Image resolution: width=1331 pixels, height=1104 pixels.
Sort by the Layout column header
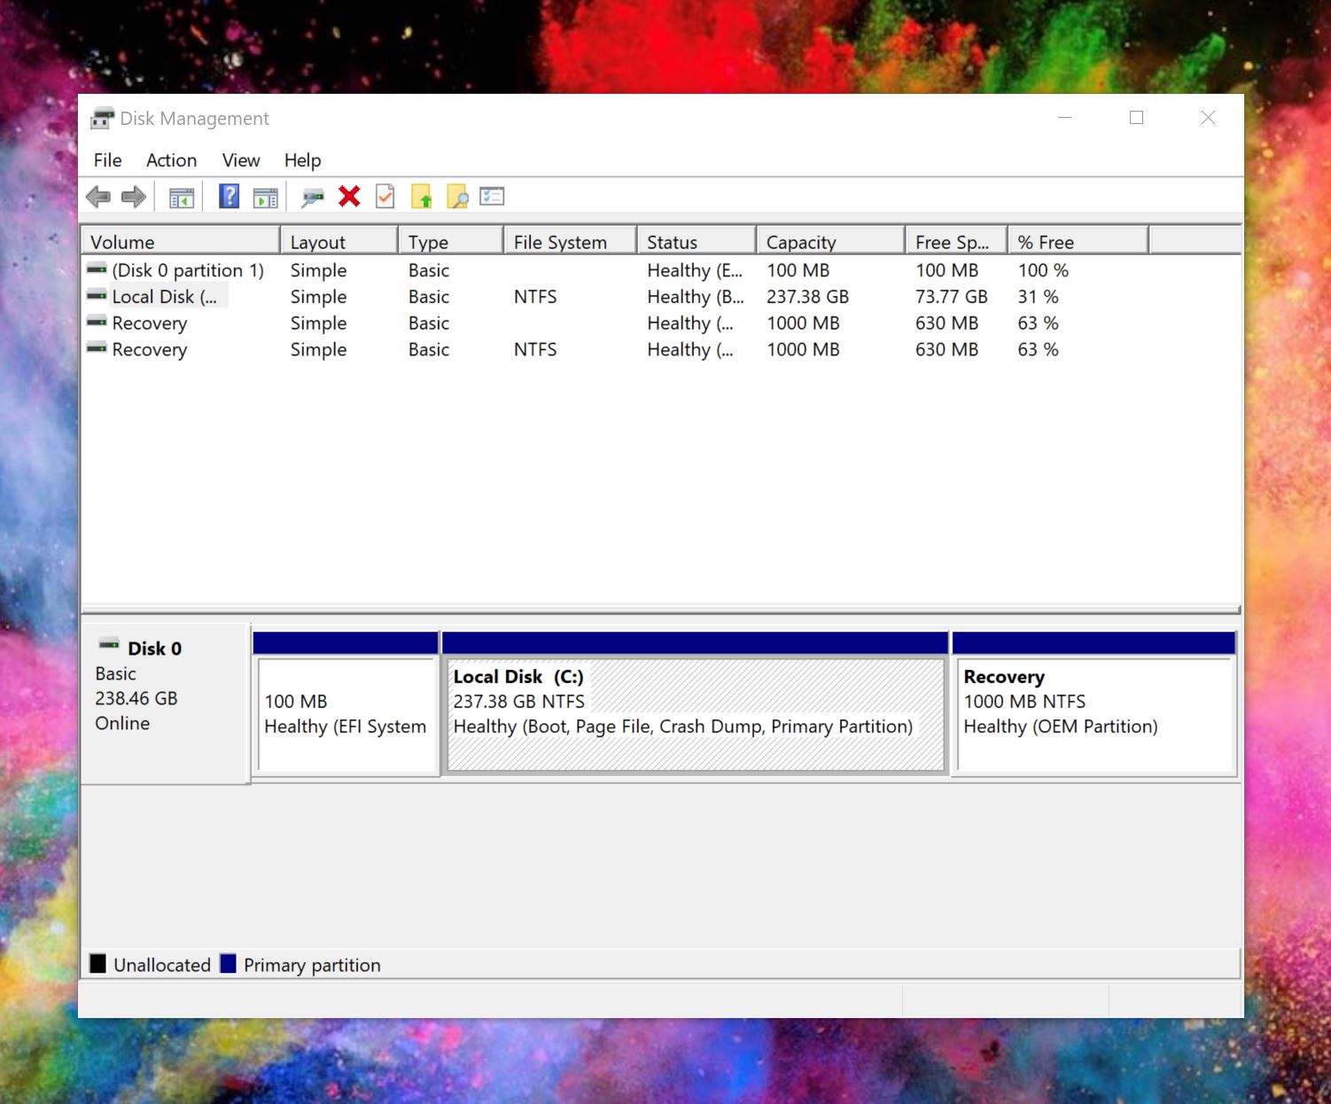pyautogui.click(x=339, y=242)
